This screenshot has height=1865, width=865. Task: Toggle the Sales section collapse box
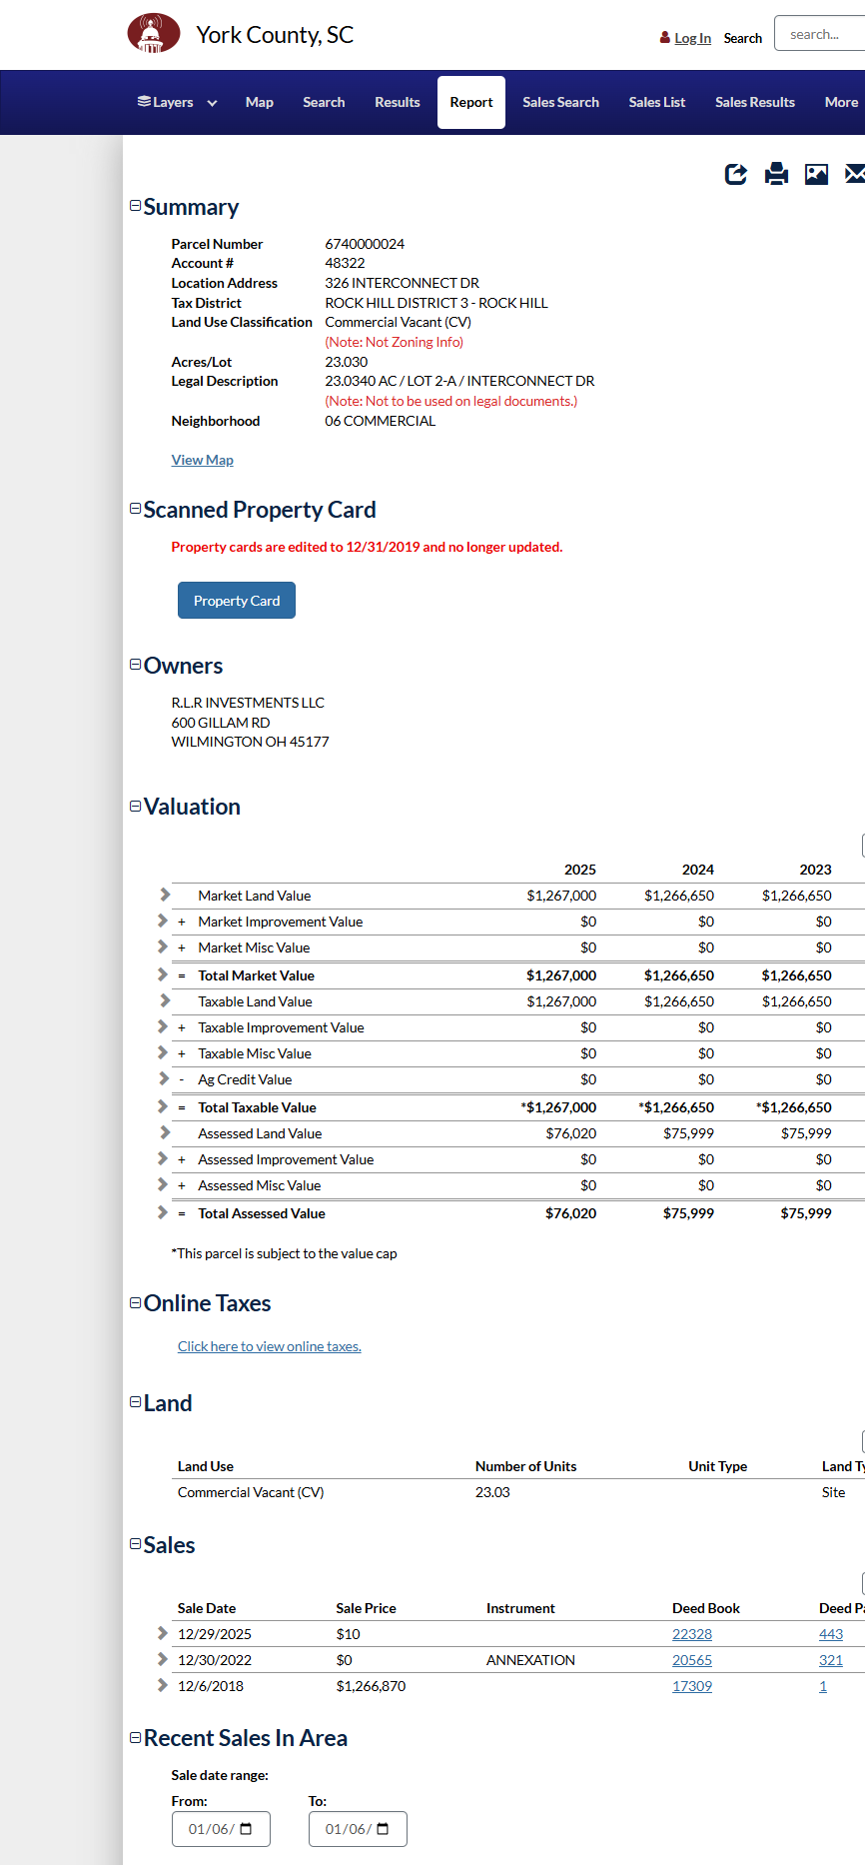click(x=136, y=1544)
